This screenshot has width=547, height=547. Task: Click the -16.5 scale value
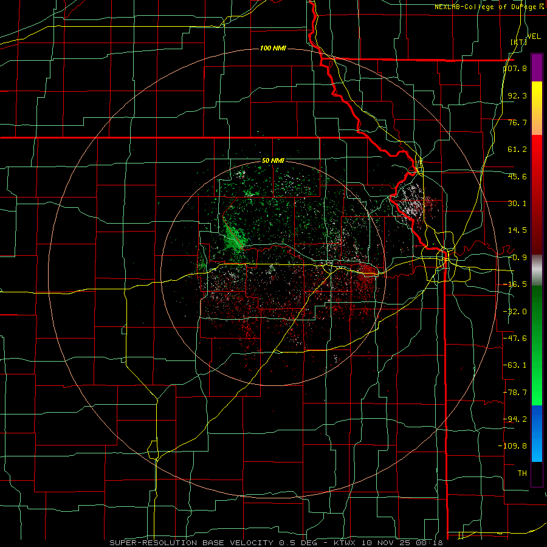pyautogui.click(x=515, y=284)
